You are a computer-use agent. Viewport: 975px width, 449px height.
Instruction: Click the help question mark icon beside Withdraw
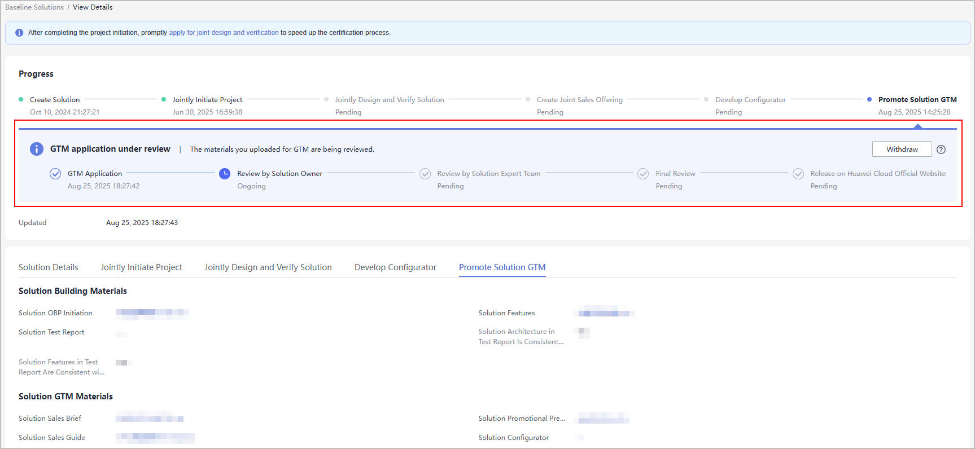click(941, 149)
